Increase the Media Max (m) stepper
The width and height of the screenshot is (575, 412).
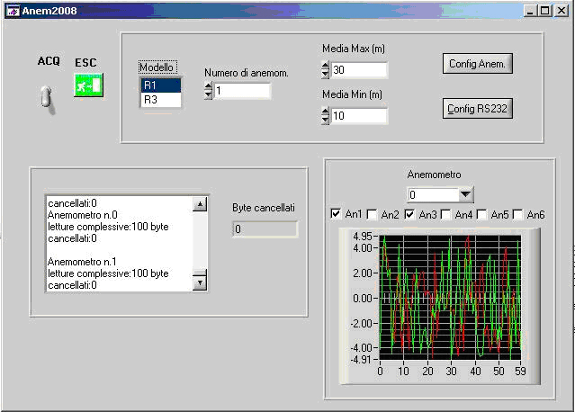tap(325, 66)
